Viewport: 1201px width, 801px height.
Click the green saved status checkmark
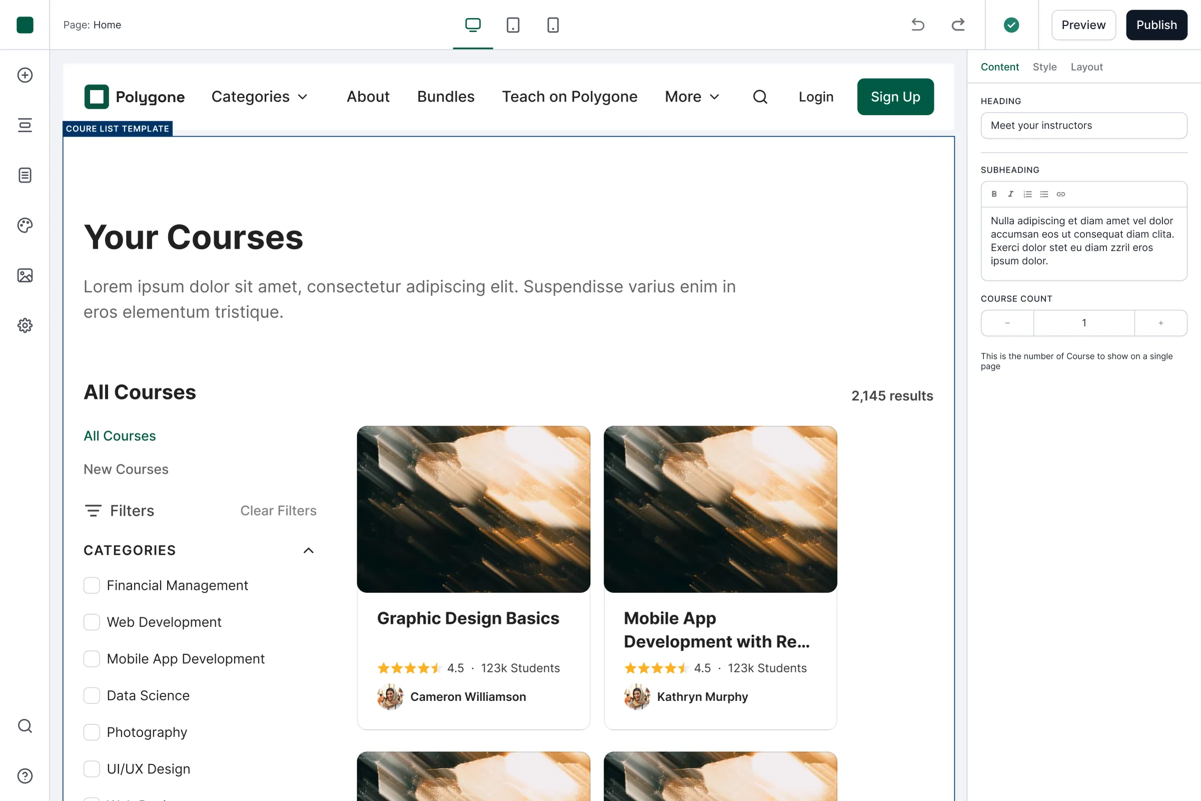tap(1011, 25)
